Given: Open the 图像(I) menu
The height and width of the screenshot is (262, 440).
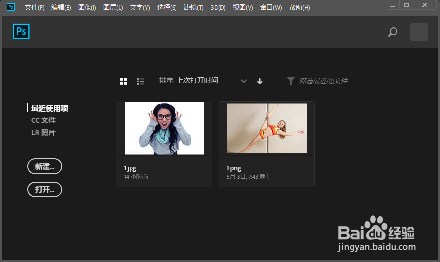Looking at the screenshot, I should (x=87, y=7).
